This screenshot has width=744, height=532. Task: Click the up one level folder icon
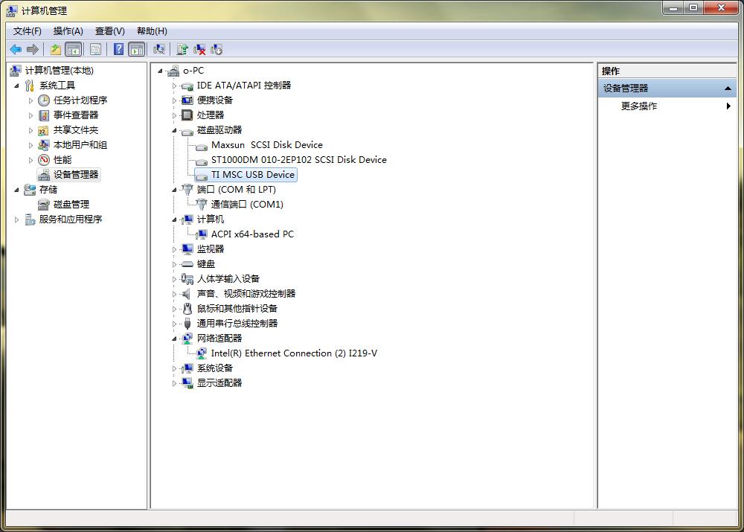[x=56, y=49]
